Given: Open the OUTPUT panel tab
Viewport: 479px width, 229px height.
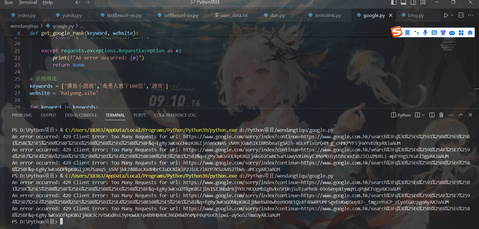Looking at the screenshot, I should point(48,115).
